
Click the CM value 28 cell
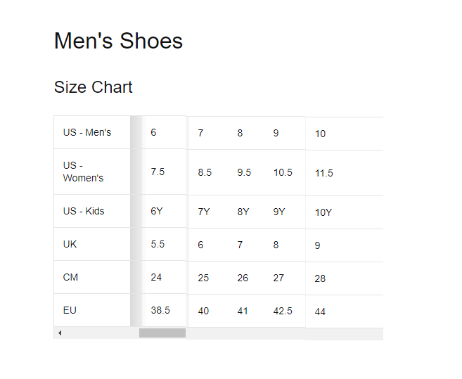[x=321, y=278]
